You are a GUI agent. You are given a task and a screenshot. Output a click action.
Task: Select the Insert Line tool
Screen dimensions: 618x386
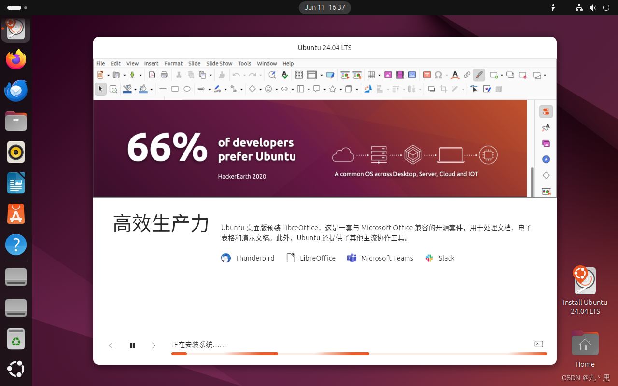[163, 89]
